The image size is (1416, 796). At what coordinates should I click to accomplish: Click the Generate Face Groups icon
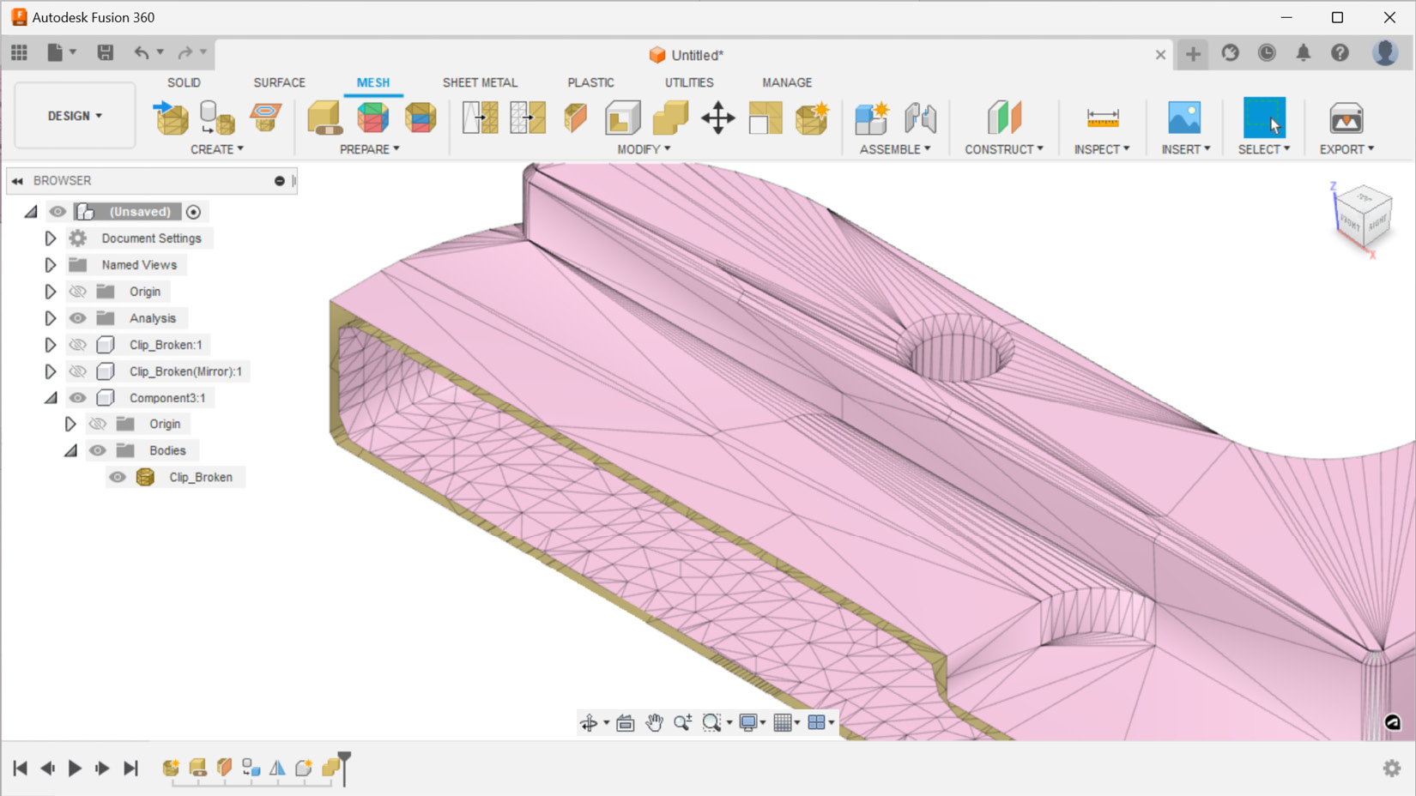click(372, 118)
